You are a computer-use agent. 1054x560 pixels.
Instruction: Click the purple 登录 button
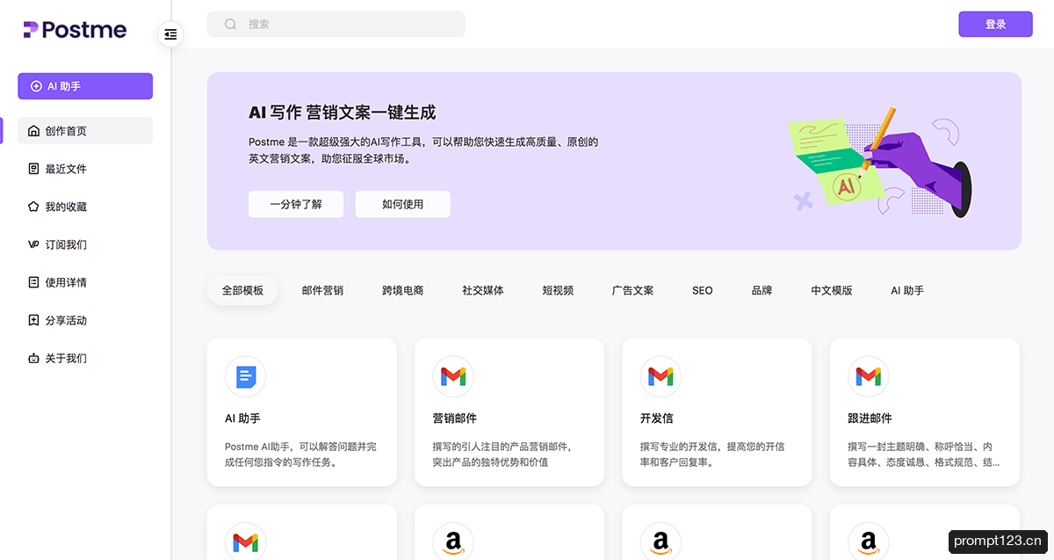point(995,25)
